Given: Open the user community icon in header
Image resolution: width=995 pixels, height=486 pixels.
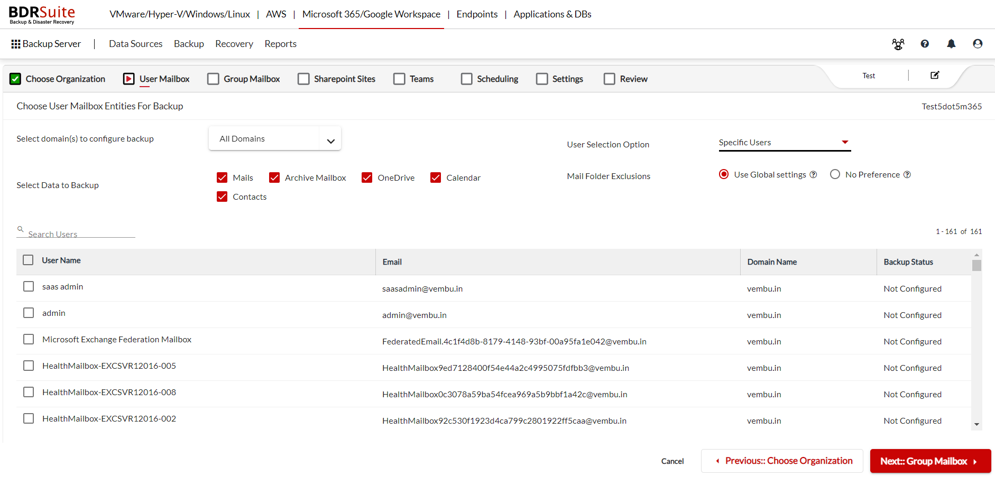Looking at the screenshot, I should pyautogui.click(x=898, y=44).
